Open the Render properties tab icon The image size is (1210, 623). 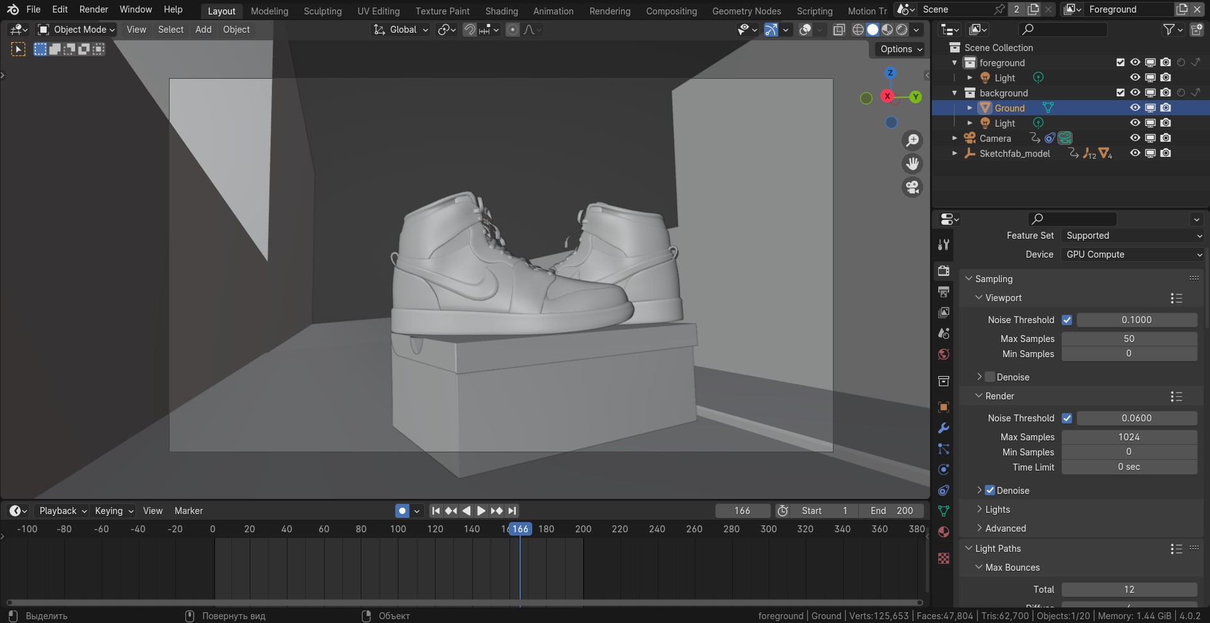[943, 270]
